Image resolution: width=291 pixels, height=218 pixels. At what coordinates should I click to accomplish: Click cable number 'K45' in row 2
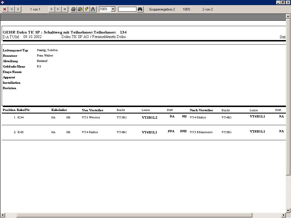[20, 132]
